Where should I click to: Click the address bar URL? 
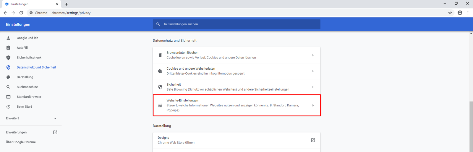[x=71, y=13]
